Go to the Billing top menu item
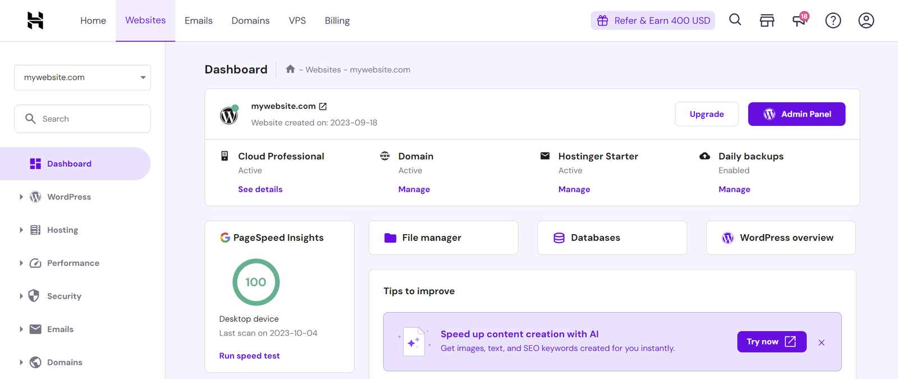Image resolution: width=898 pixels, height=379 pixels. [337, 21]
